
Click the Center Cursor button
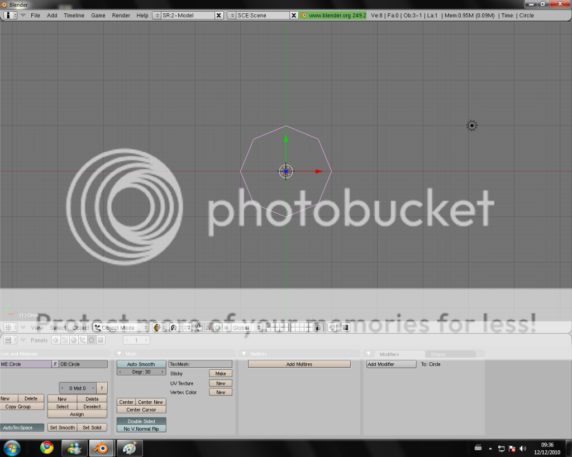pos(141,410)
